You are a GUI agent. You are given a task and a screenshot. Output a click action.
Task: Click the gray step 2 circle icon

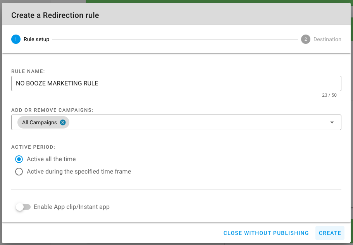[305, 39]
